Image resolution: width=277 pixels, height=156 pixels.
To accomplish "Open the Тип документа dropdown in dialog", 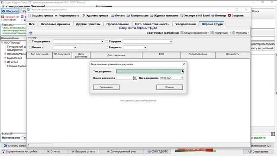I will (x=182, y=71).
